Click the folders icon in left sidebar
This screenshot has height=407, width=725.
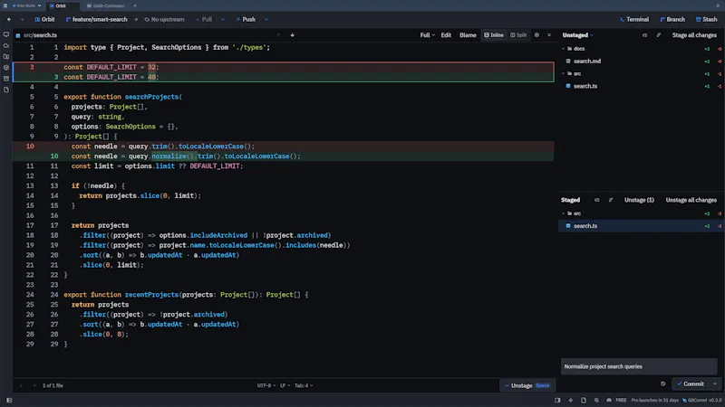coord(6,57)
